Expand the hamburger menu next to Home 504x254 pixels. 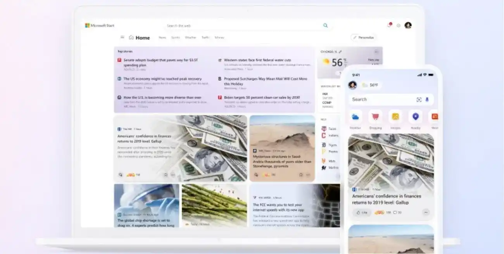click(122, 38)
